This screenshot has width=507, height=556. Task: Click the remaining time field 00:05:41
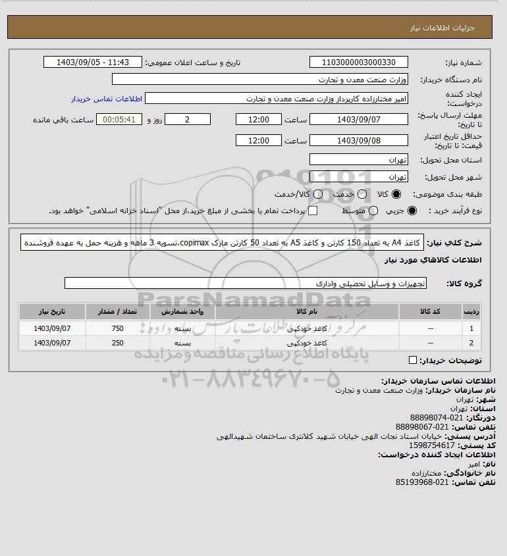119,120
